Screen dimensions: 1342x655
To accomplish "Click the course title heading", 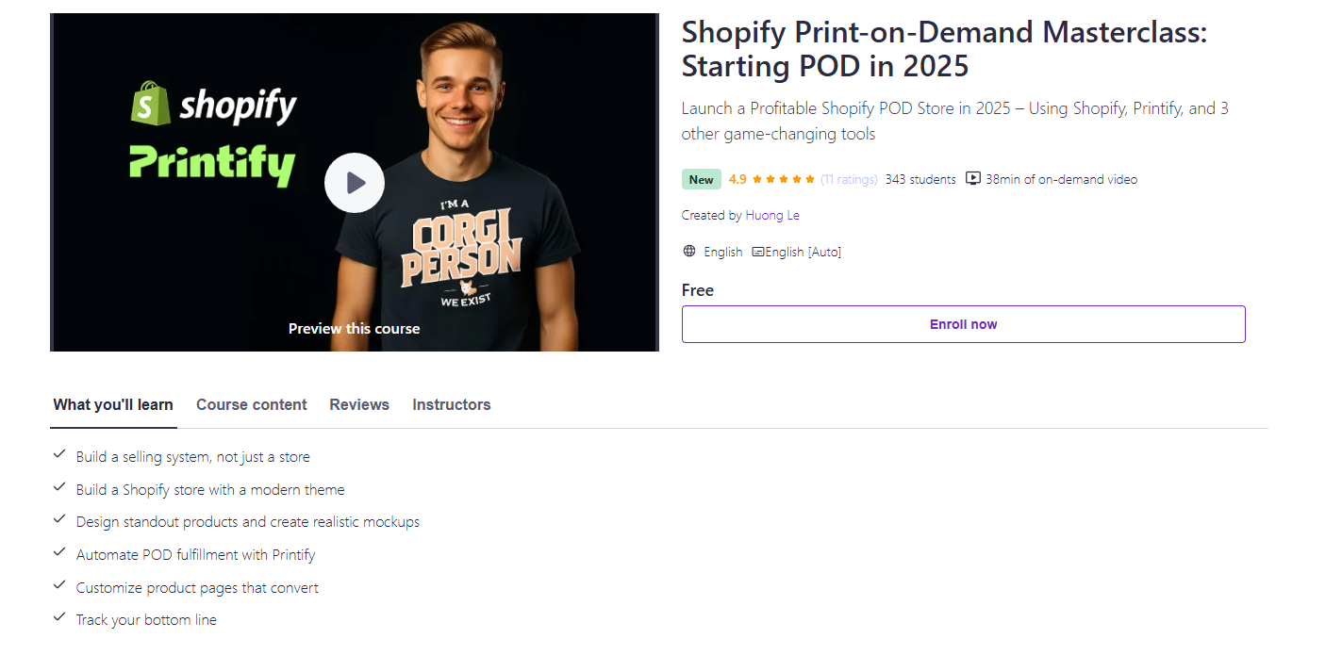I will (943, 49).
